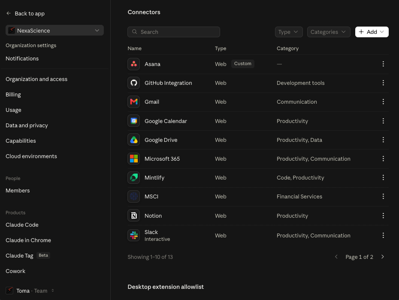Viewport: 399px width, 300px height.
Task: Click the Custom badge on Asana
Action: tap(242, 63)
